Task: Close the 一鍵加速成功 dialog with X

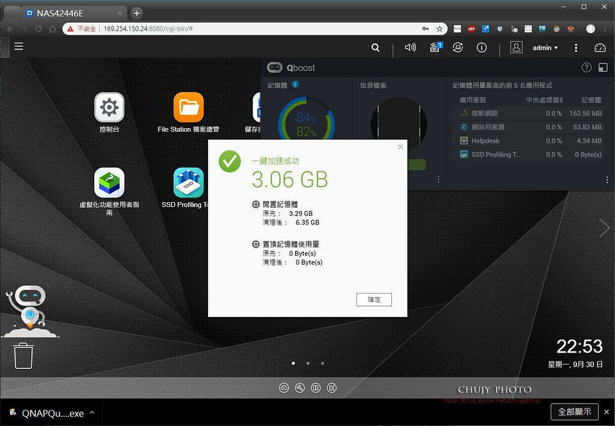Action: pos(400,146)
